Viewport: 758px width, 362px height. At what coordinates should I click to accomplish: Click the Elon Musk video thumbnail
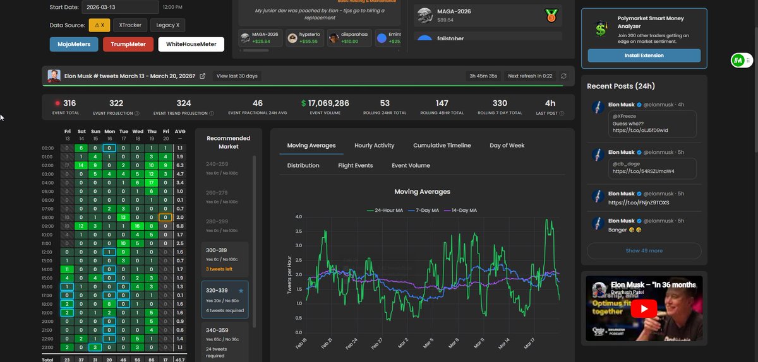tap(644, 308)
